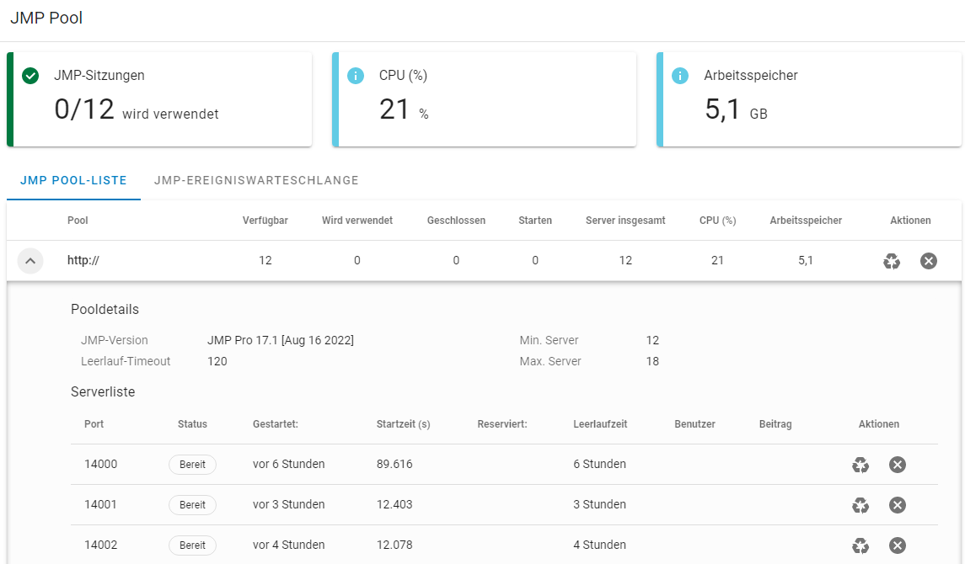Click Bereit status badge for port 14000
Viewport: 965px width, 564px height.
point(192,465)
